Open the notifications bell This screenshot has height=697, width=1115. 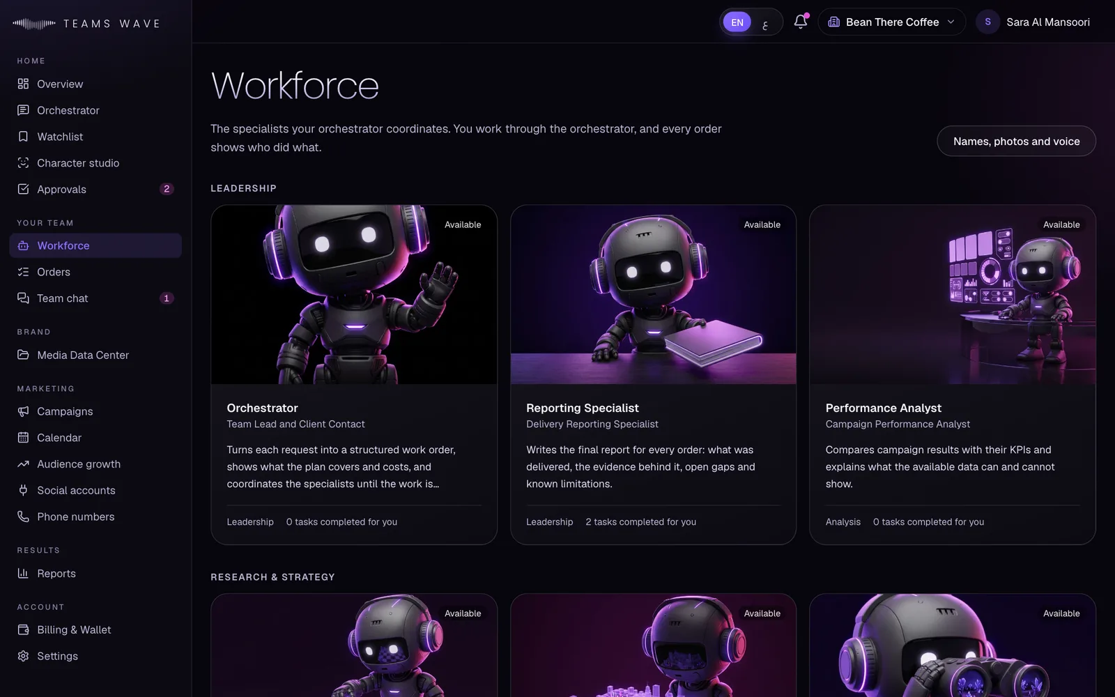tap(801, 22)
